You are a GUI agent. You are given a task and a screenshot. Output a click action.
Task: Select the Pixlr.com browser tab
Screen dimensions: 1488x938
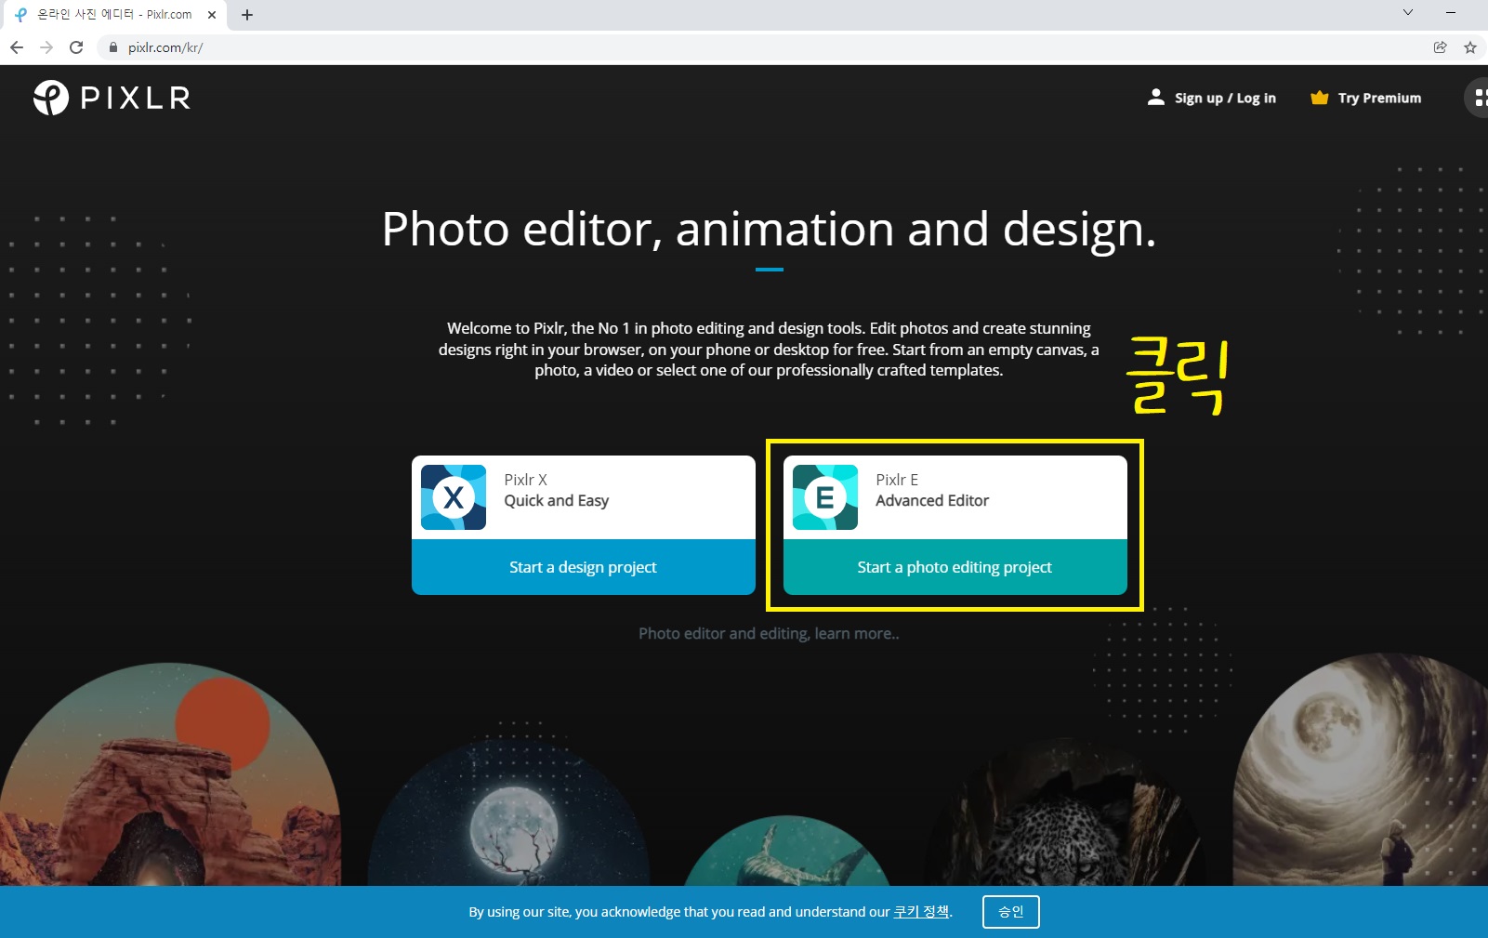[x=114, y=15]
